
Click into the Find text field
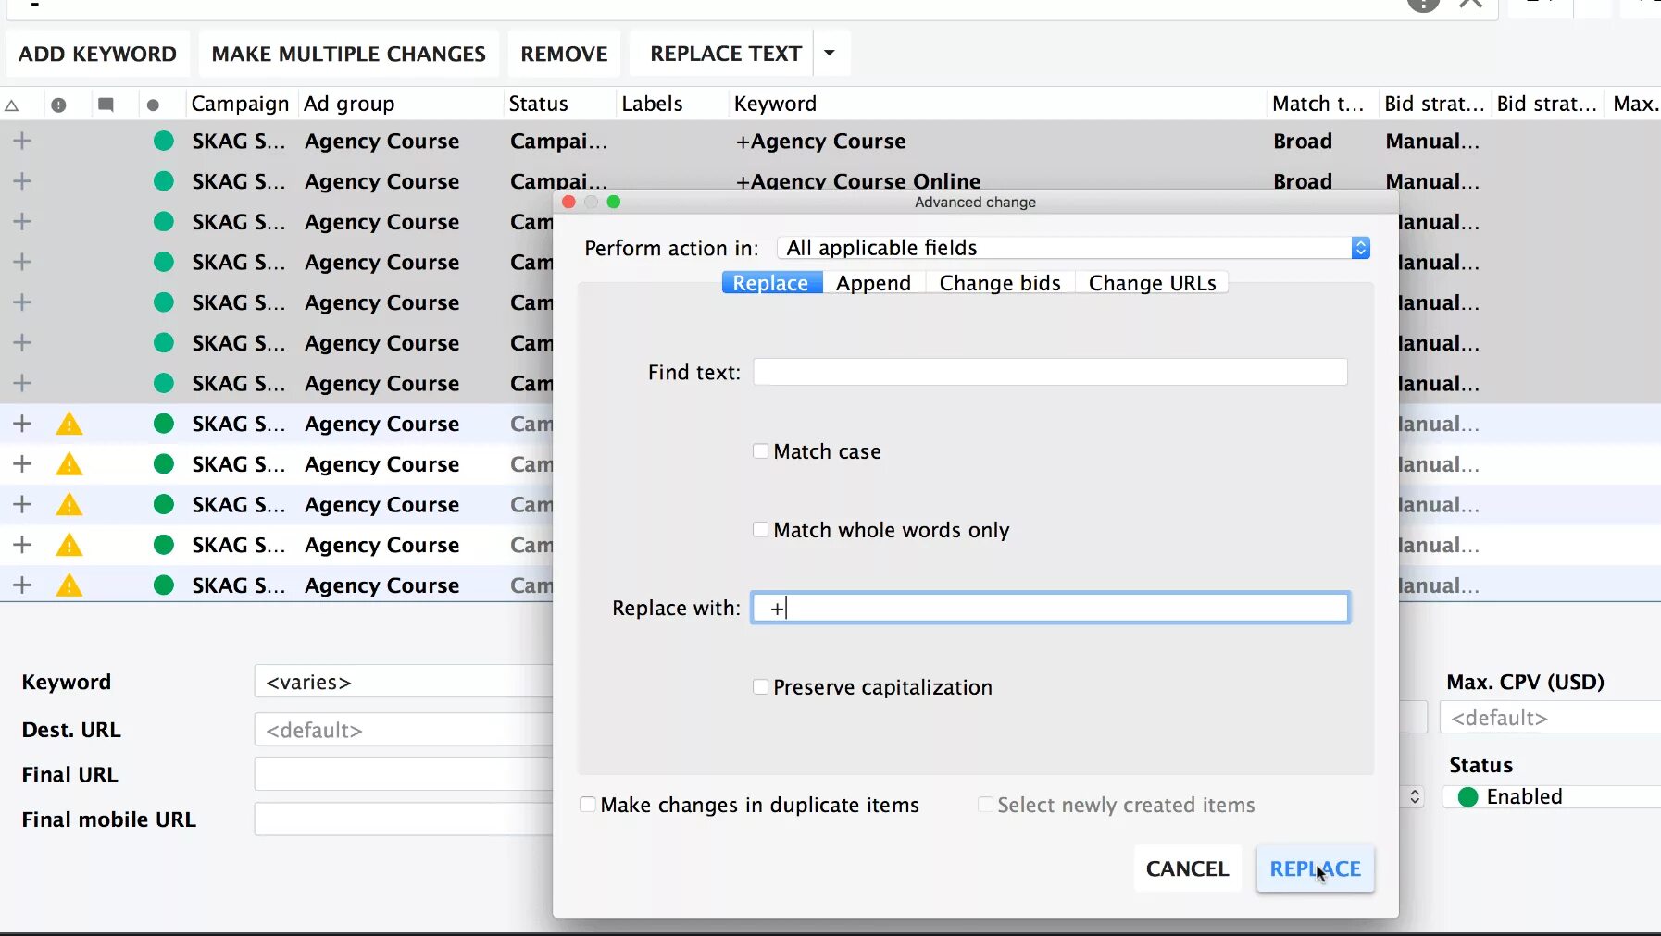1050,372
